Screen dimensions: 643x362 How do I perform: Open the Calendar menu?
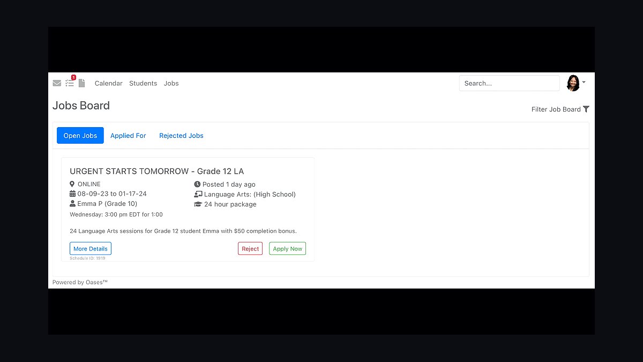(x=109, y=83)
